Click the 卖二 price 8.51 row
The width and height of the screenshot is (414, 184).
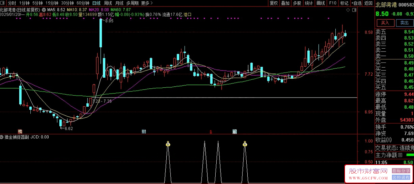(x=394, y=50)
